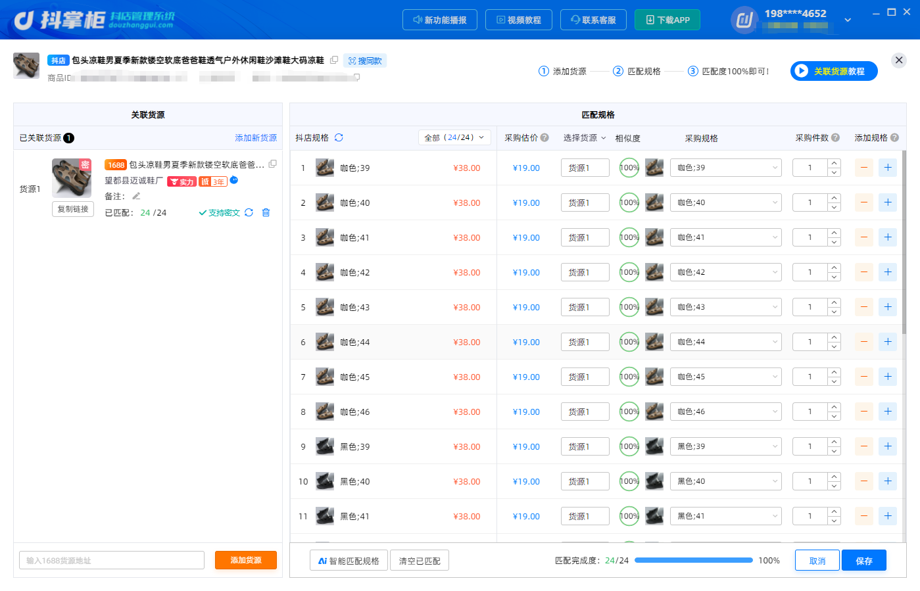
Task: Delete 货源1 using the trash icon
Action: [266, 212]
